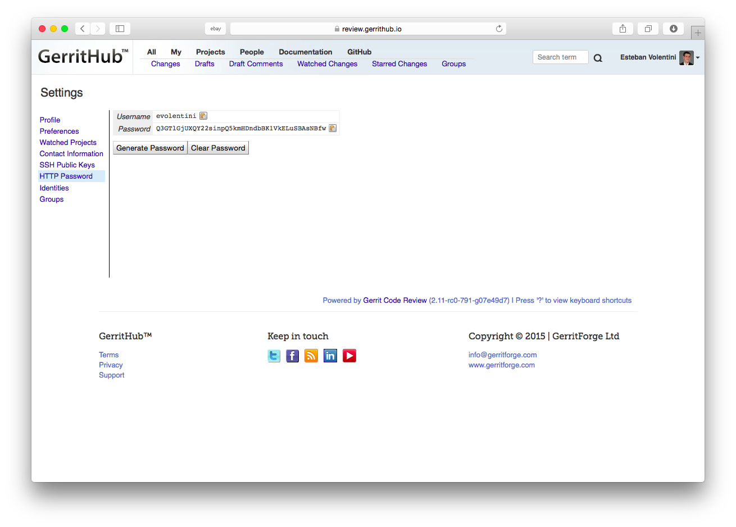Image resolution: width=736 pixels, height=527 pixels.
Task: Open the People menu
Action: 252,52
